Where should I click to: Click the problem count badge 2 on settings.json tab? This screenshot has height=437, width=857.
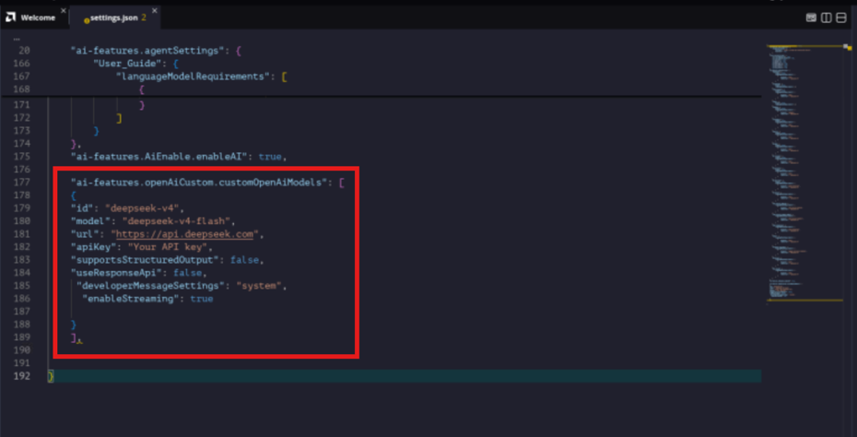pos(144,18)
